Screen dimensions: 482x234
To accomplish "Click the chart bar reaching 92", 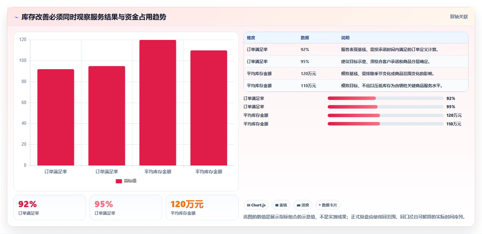I will (56, 117).
